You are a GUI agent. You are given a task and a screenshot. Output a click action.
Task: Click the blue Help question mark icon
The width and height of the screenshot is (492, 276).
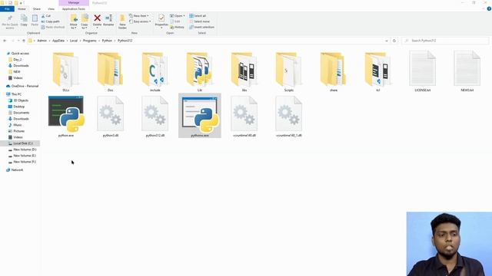(x=489, y=9)
